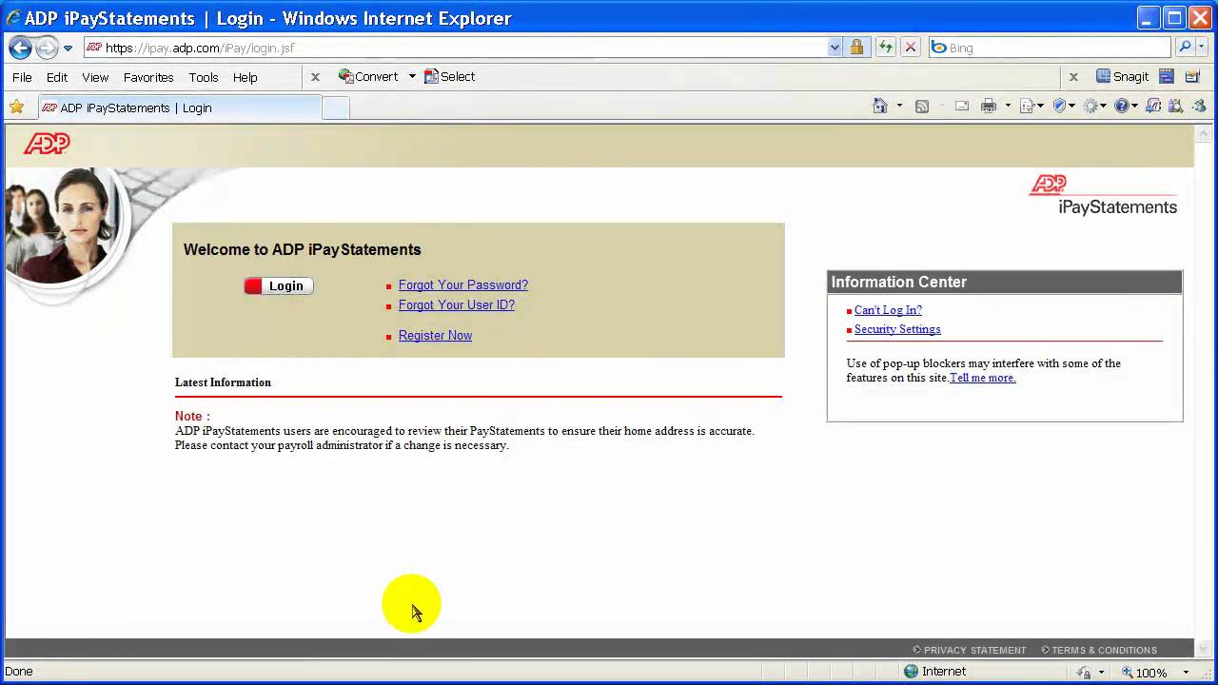
Task: Click the Messenger people icon in command bar
Action: coord(1199,107)
